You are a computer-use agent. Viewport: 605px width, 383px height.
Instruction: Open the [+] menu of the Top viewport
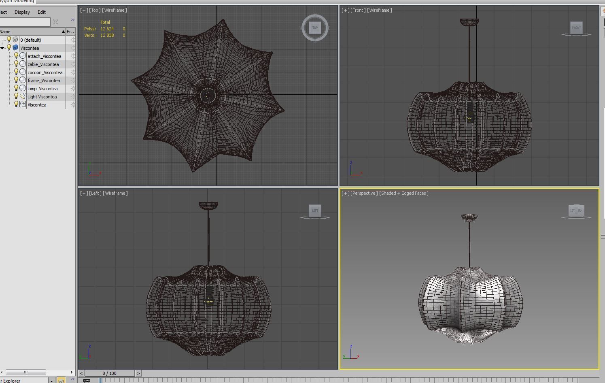tap(84, 10)
